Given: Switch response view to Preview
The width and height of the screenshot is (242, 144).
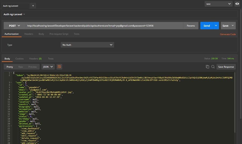Looking at the screenshot, I should coord(33,67).
